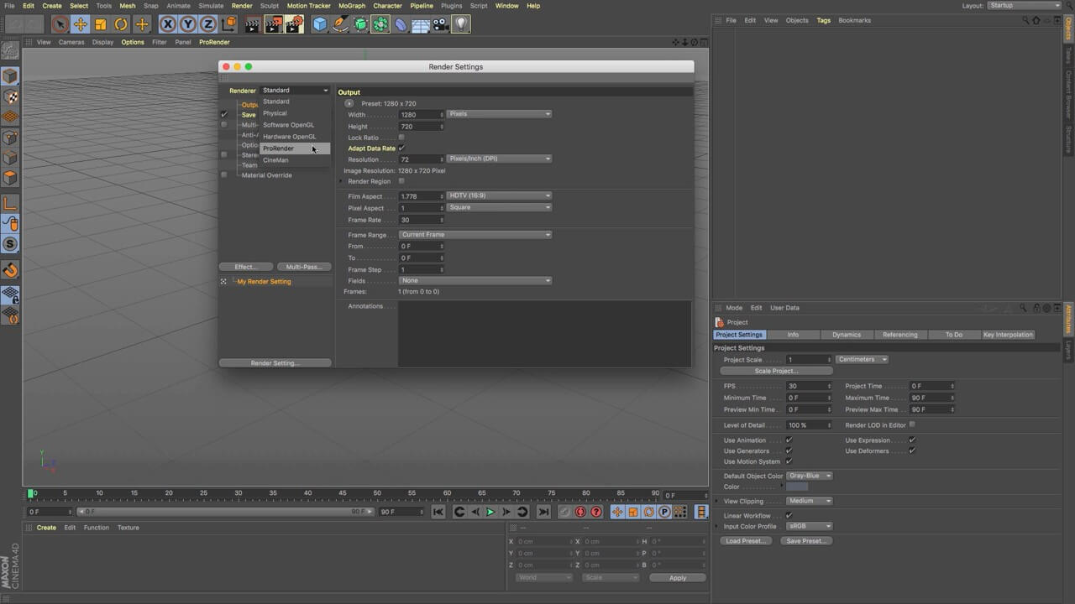1075x604 pixels.
Task: Open the Film Aspect HDTV (16:9) dropdown
Action: click(x=499, y=196)
